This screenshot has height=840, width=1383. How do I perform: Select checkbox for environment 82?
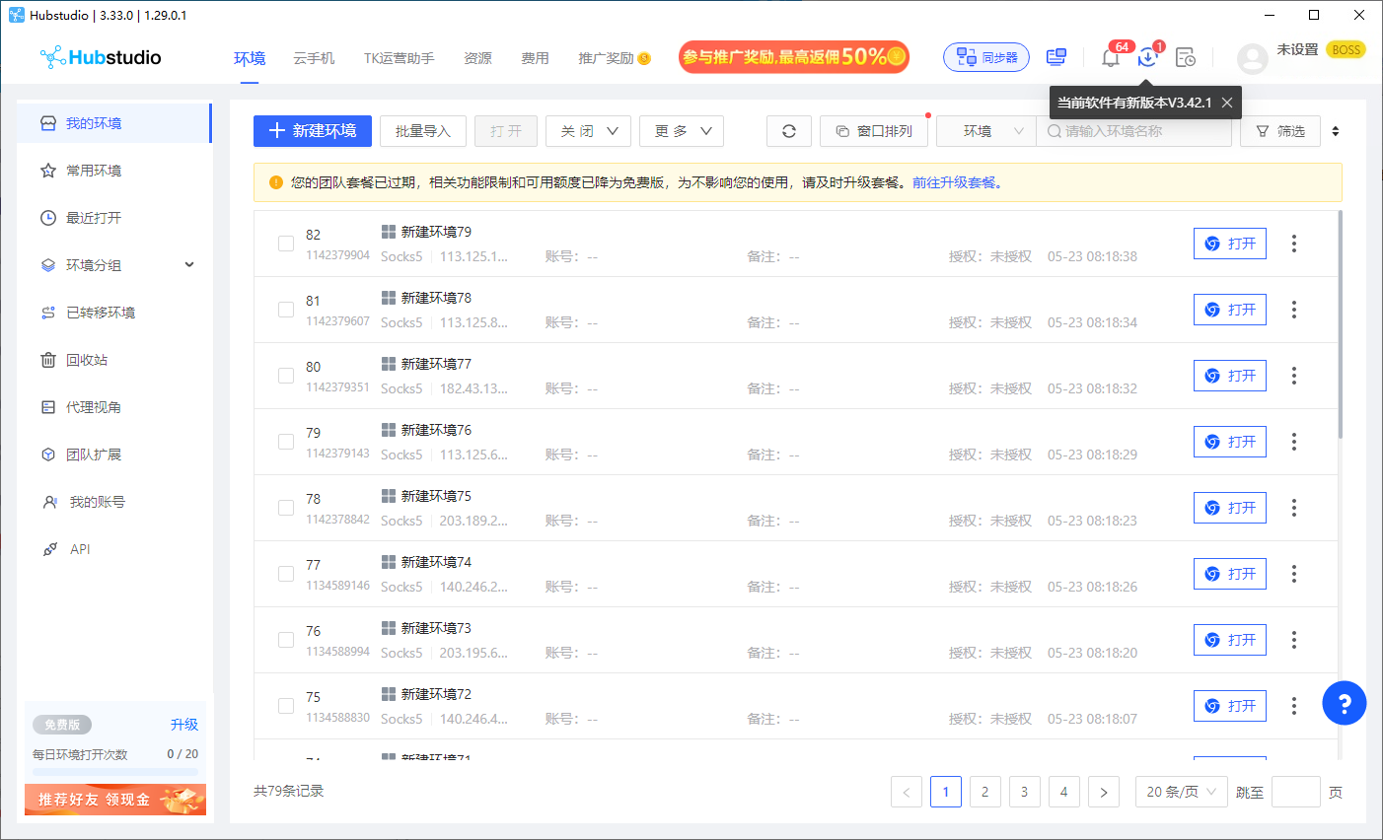(286, 244)
